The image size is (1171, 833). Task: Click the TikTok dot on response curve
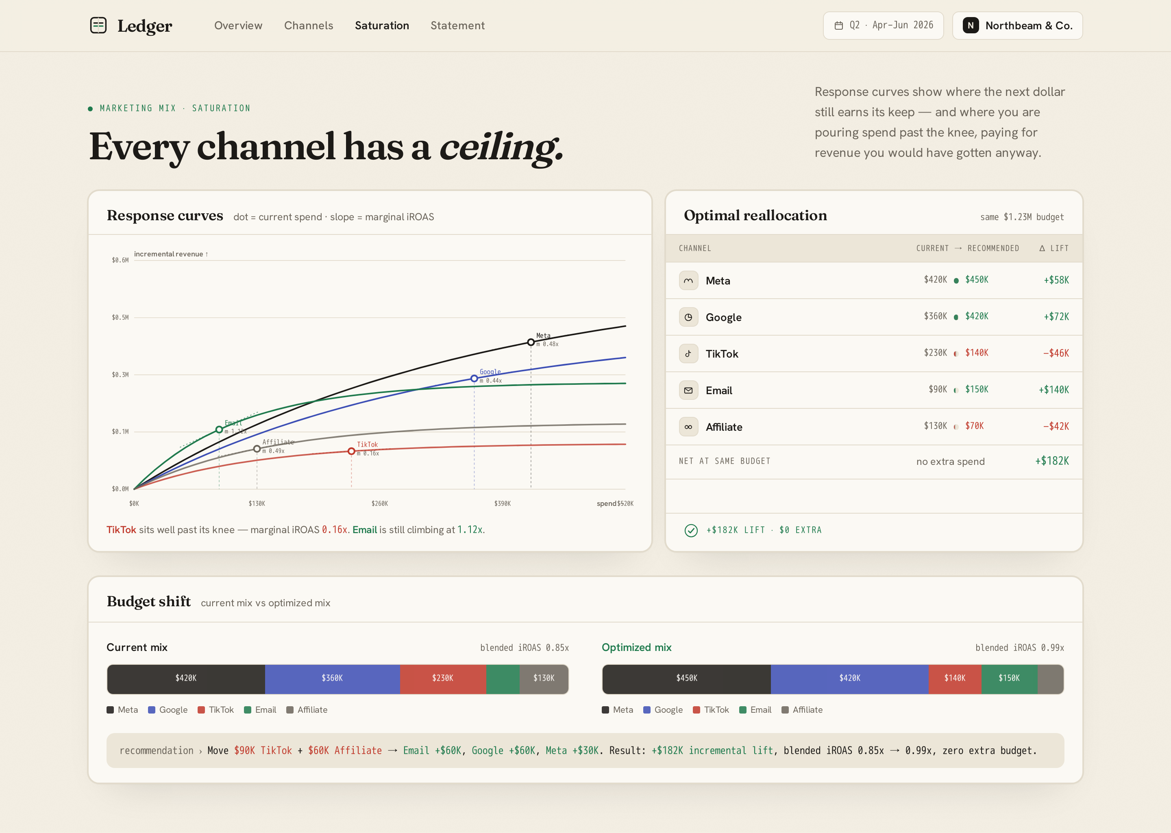(351, 451)
